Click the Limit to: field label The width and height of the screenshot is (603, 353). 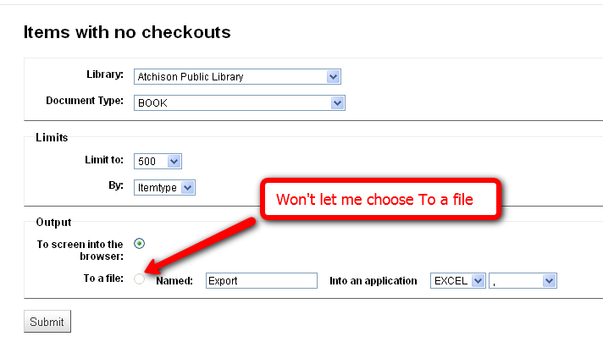(x=105, y=159)
